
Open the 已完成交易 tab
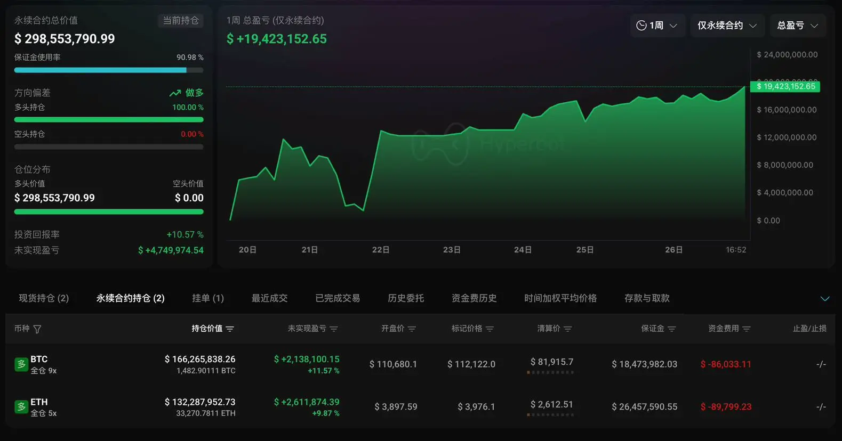(x=338, y=298)
